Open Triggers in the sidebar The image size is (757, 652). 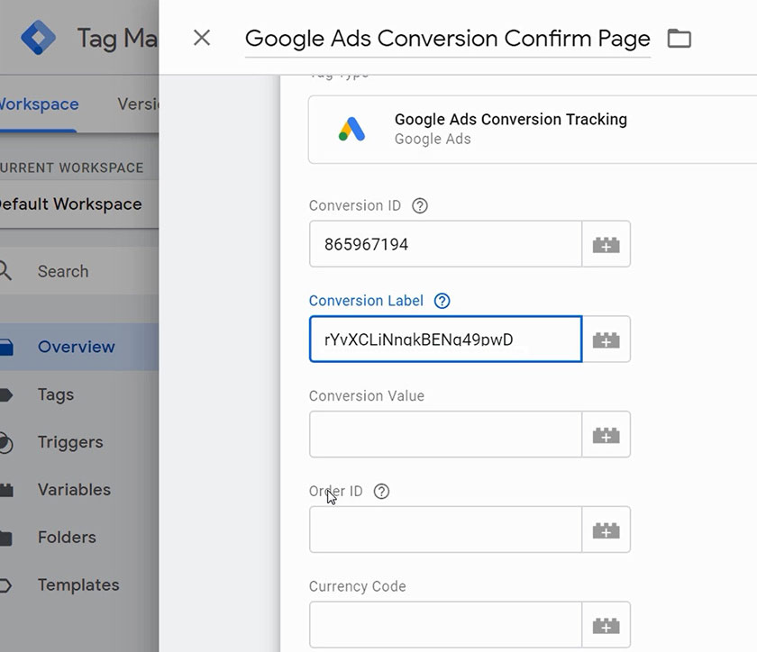[x=70, y=442]
